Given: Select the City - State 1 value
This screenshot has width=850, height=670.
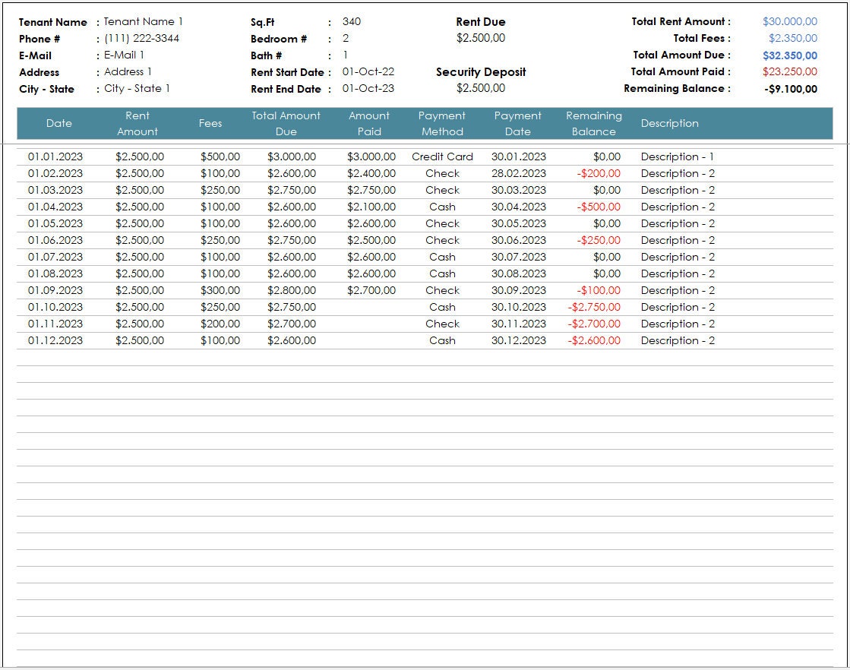Looking at the screenshot, I should 137,88.
